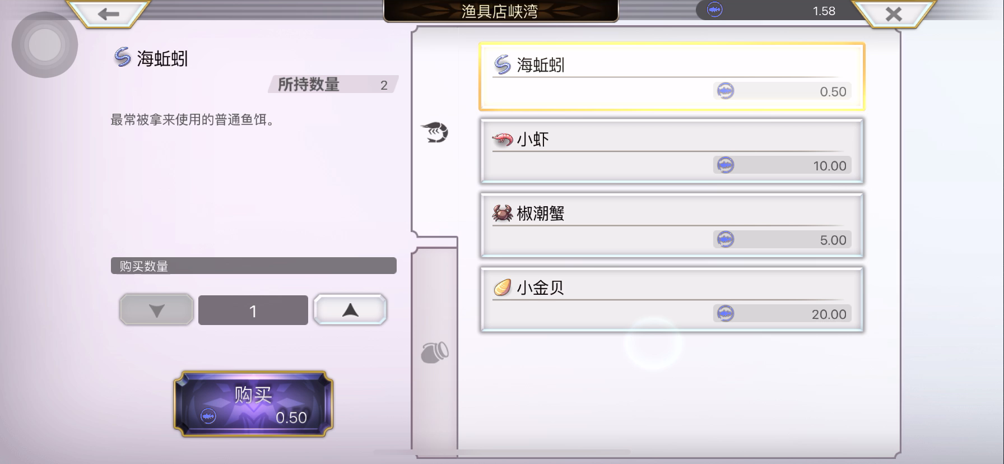The width and height of the screenshot is (1004, 464).
Task: Click the crab icon beside 椒潮蟹
Action: pos(503,213)
